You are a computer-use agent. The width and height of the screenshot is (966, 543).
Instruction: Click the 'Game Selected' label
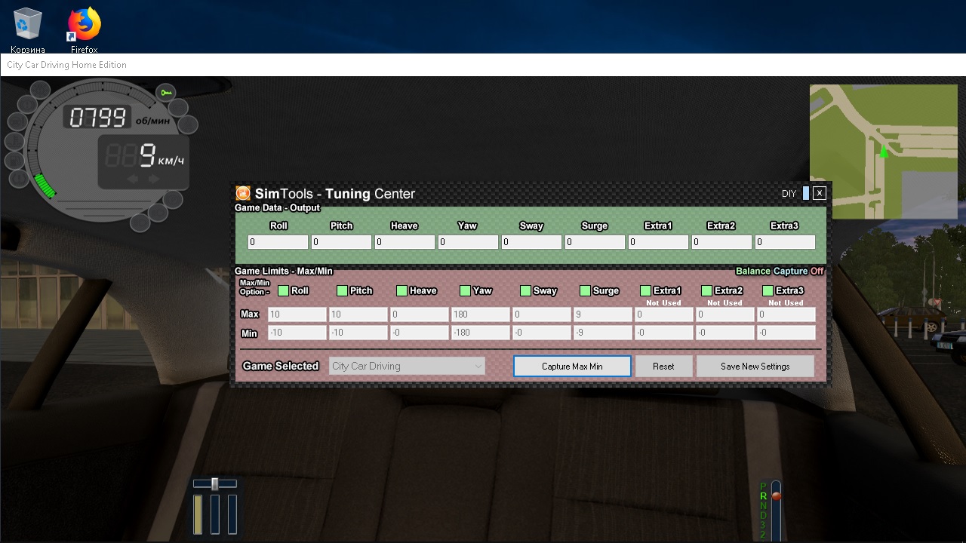point(281,366)
